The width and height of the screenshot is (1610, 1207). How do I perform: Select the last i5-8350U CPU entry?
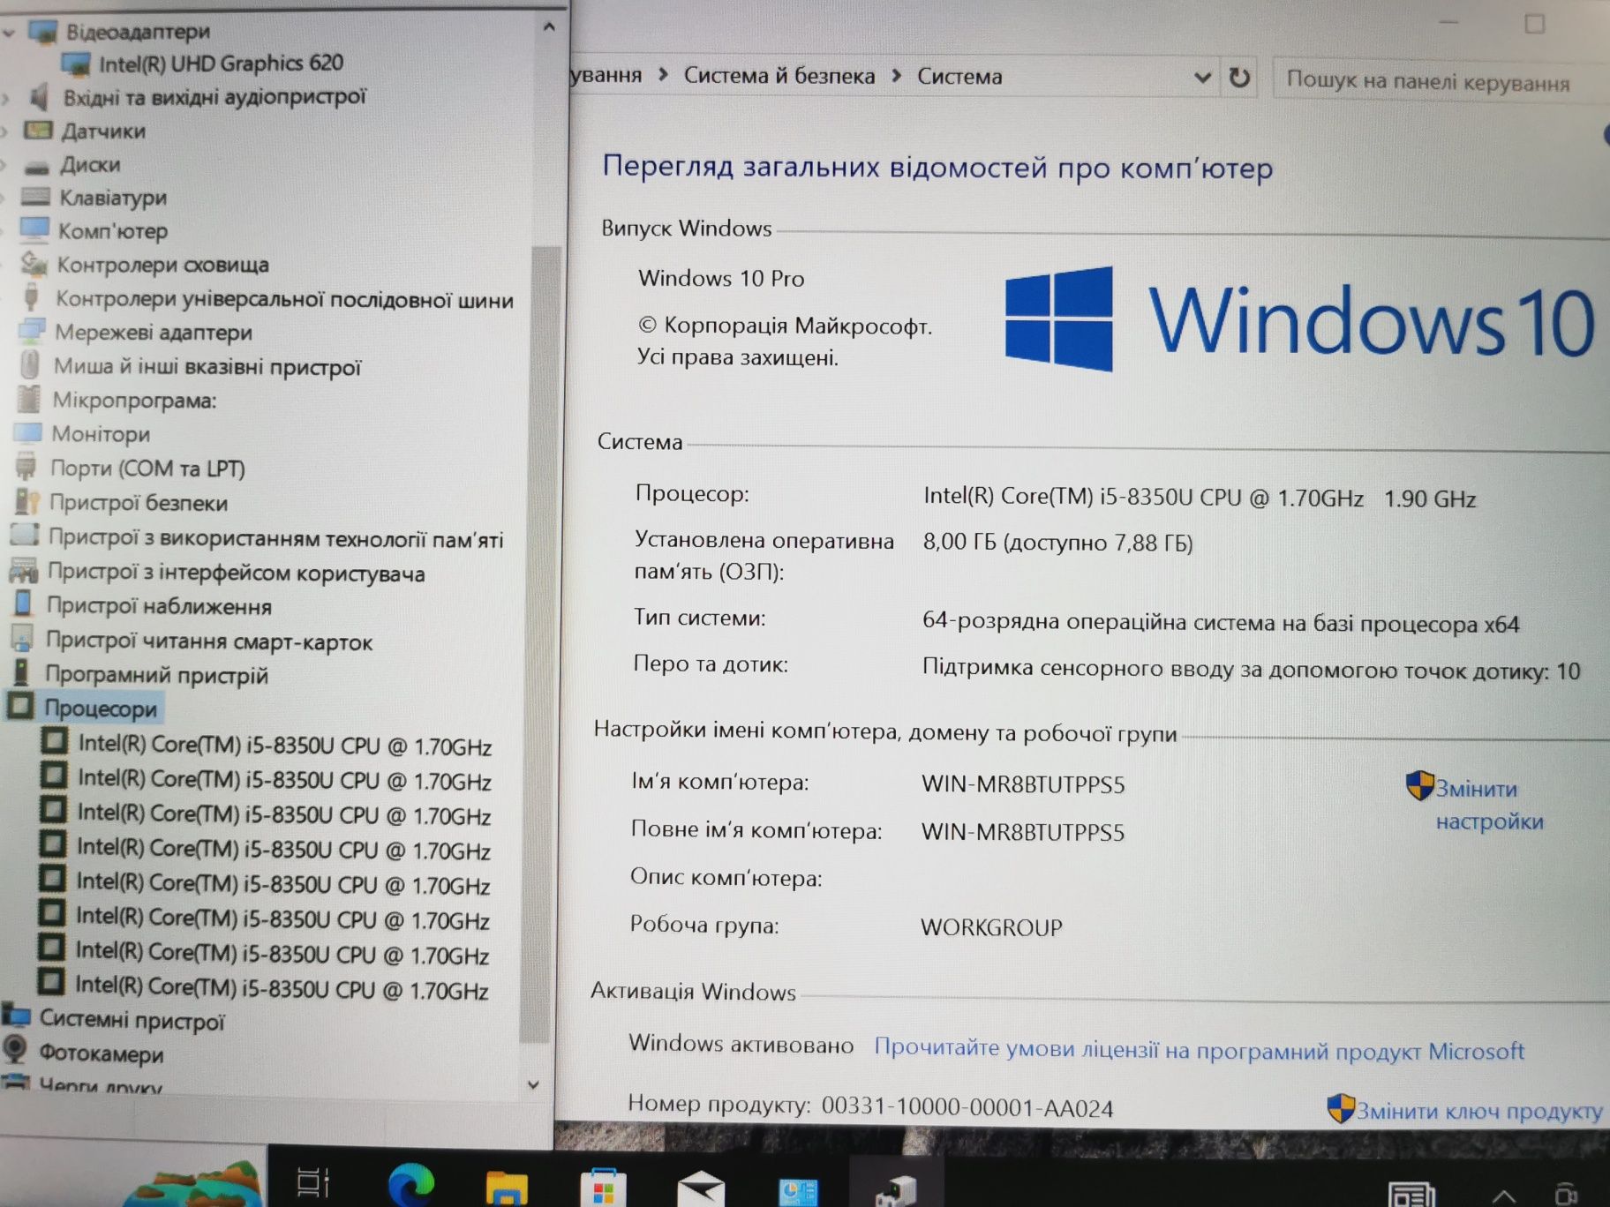(x=281, y=988)
